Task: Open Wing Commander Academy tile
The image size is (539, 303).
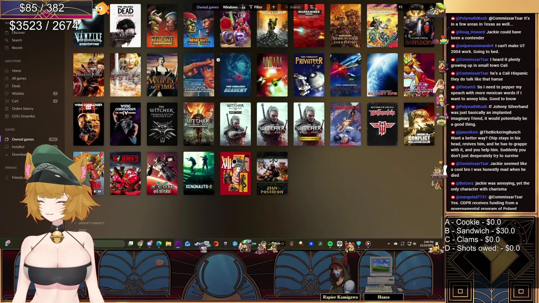Action: point(235,75)
